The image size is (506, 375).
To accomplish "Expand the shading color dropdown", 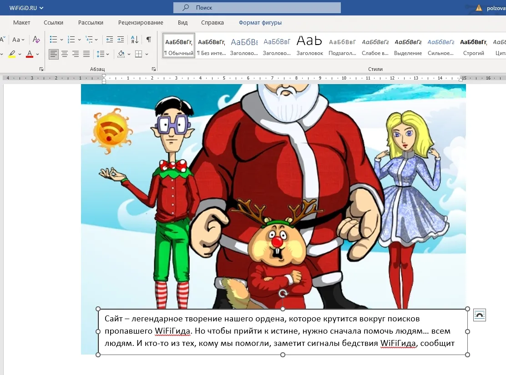I will (x=129, y=54).
